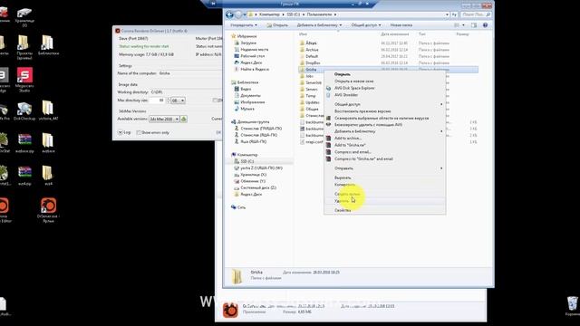
Task: Sort by the Тип column header
Action: pyautogui.click(x=422, y=34)
